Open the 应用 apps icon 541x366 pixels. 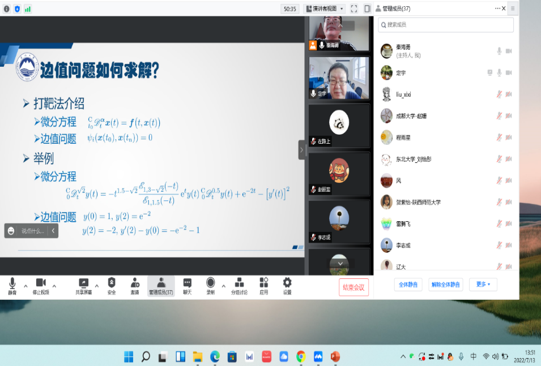[x=264, y=286]
